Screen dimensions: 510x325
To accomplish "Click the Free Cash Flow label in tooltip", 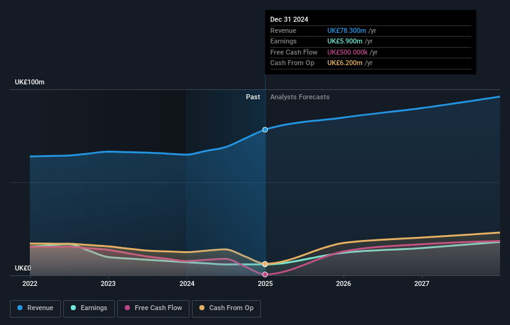I will coord(294,52).
